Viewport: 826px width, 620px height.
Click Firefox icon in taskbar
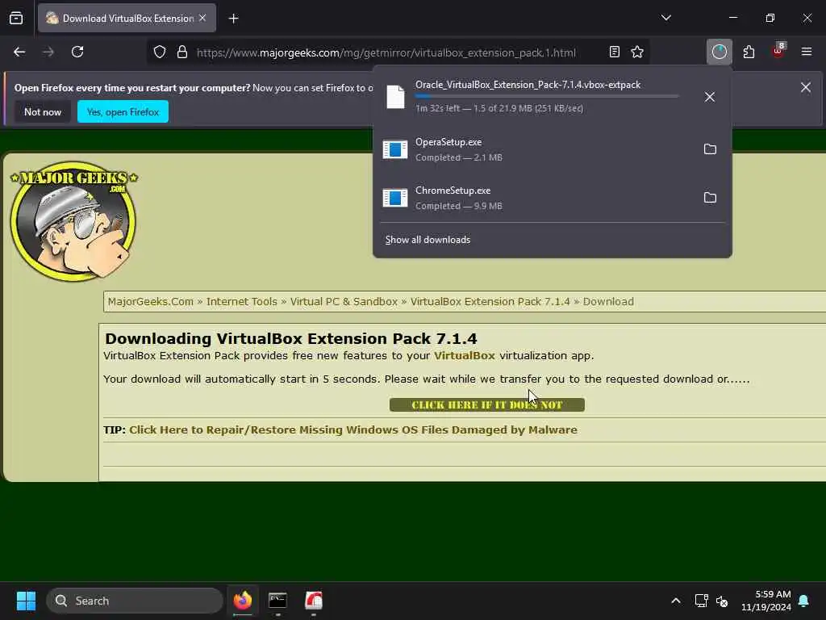(x=242, y=601)
